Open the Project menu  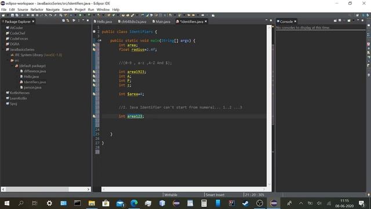pyautogui.click(x=80, y=9)
